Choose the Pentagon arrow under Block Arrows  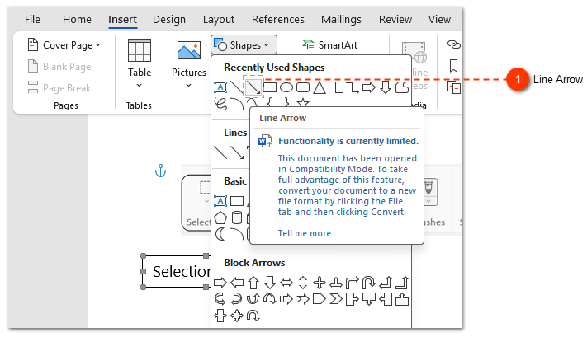tap(320, 299)
